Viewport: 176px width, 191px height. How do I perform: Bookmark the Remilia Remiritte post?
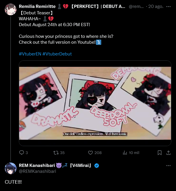[x=160, y=153]
